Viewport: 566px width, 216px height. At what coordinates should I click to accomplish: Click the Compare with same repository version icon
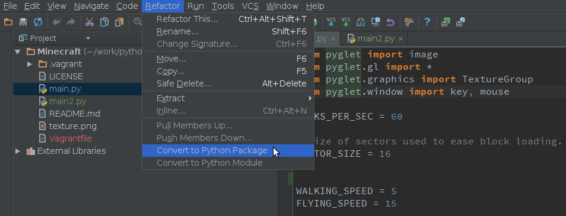point(361,22)
